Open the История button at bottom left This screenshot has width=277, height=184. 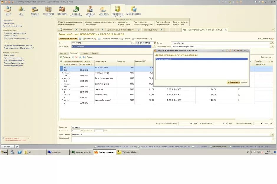pos(8,146)
